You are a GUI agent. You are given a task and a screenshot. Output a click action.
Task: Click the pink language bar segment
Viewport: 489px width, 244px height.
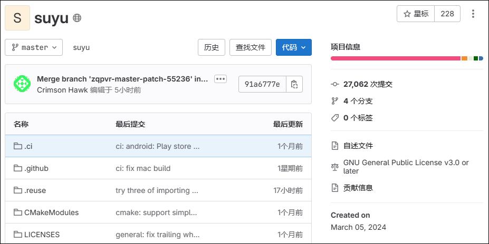point(395,58)
